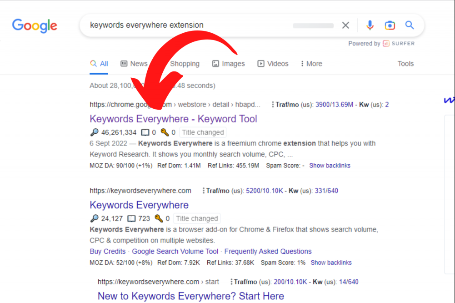Switch to the Images tab

[228, 64]
